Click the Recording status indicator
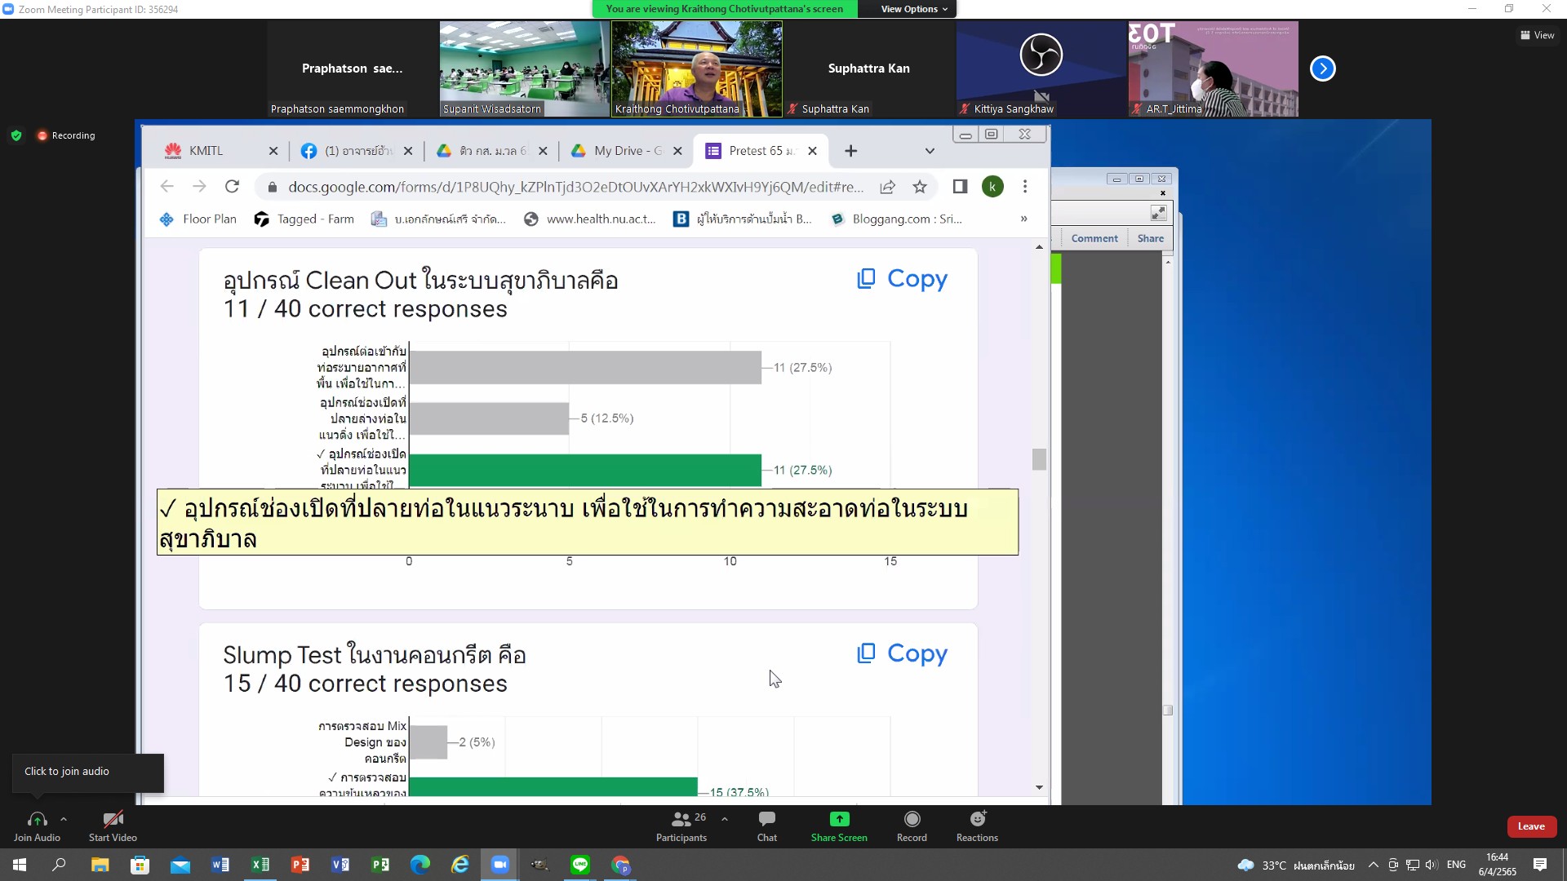Screen dimensions: 1567x881 pyautogui.click(x=66, y=135)
